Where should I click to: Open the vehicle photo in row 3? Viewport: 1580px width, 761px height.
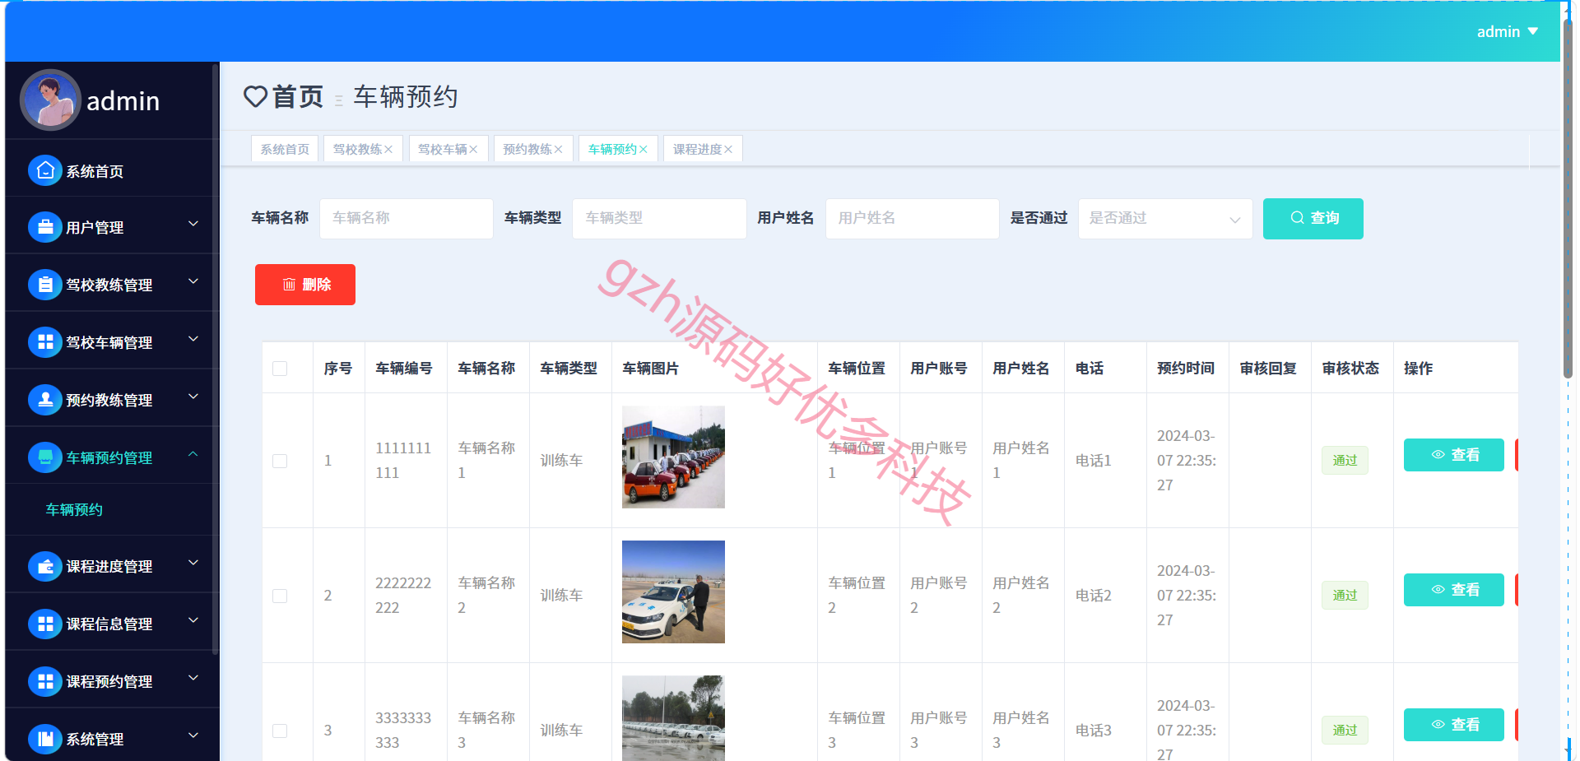tap(673, 717)
